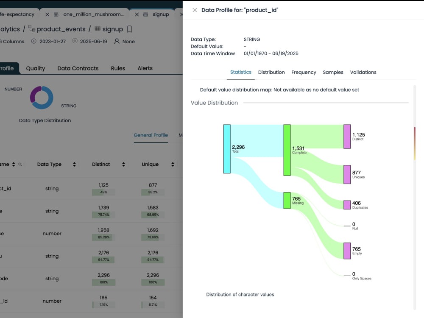Image resolution: width=424 pixels, height=318 pixels.
Task: Click the 0 Null label
Action: click(355, 226)
